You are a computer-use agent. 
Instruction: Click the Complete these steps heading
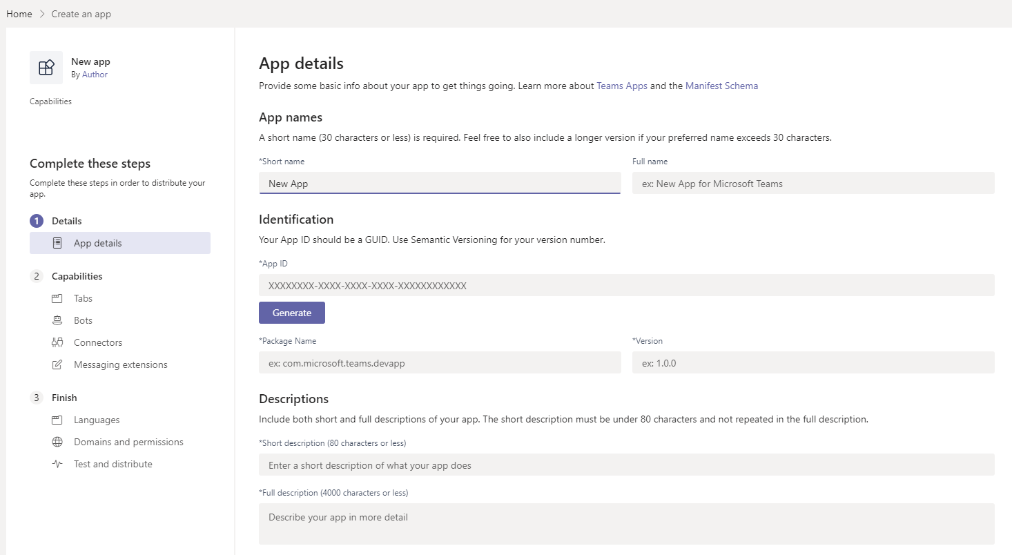90,164
